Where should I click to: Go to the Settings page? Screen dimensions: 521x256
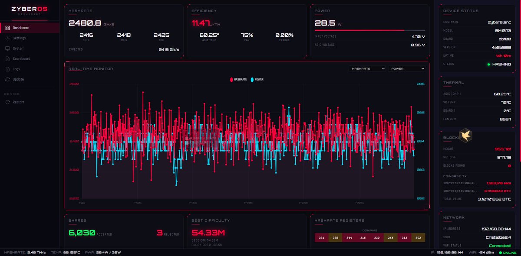[30, 38]
